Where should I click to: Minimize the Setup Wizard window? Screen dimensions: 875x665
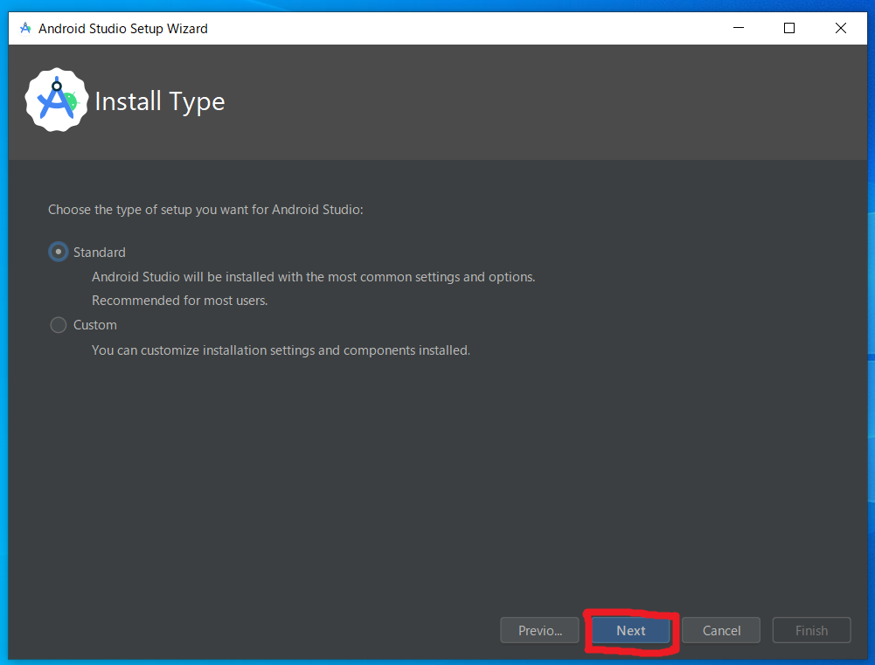tap(739, 28)
